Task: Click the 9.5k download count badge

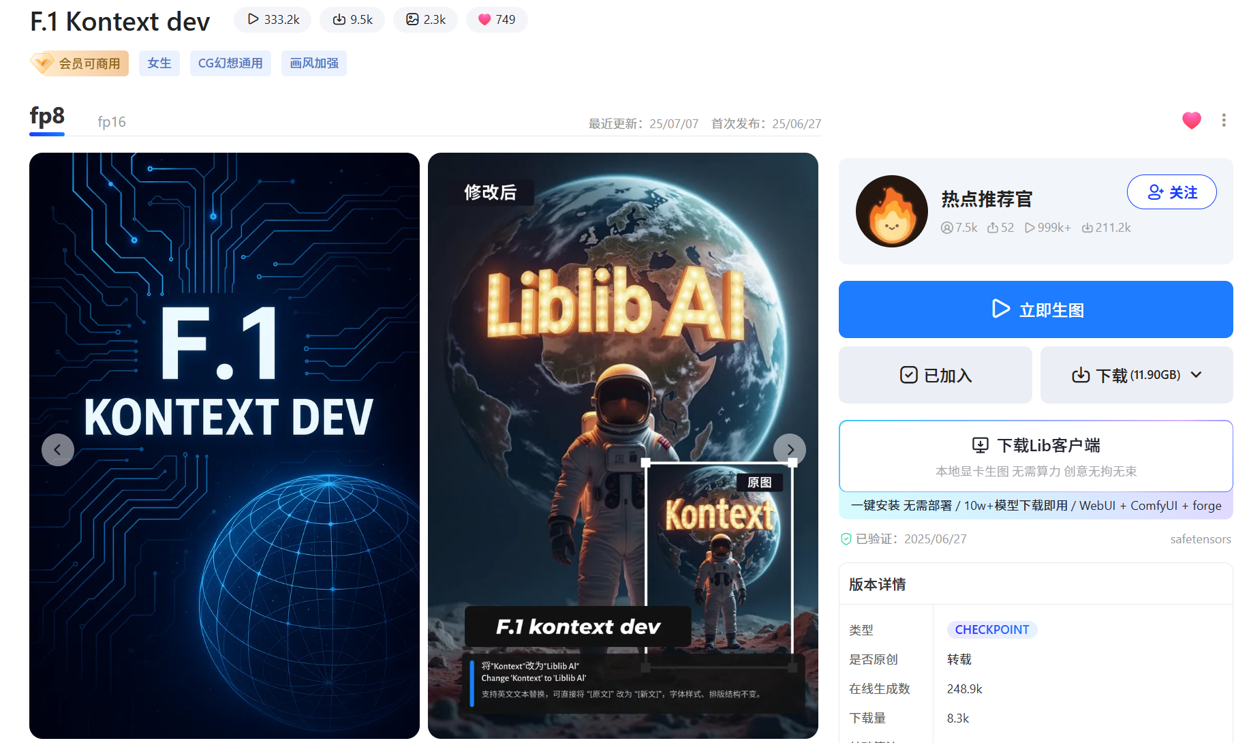Action: tap(352, 20)
